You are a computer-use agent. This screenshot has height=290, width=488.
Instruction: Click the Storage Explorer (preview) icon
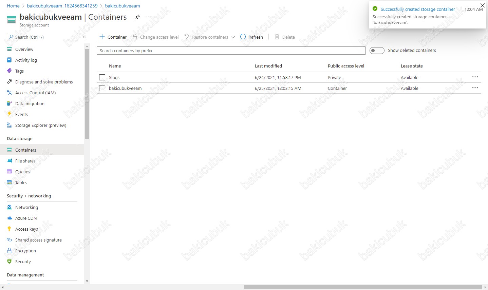10,125
